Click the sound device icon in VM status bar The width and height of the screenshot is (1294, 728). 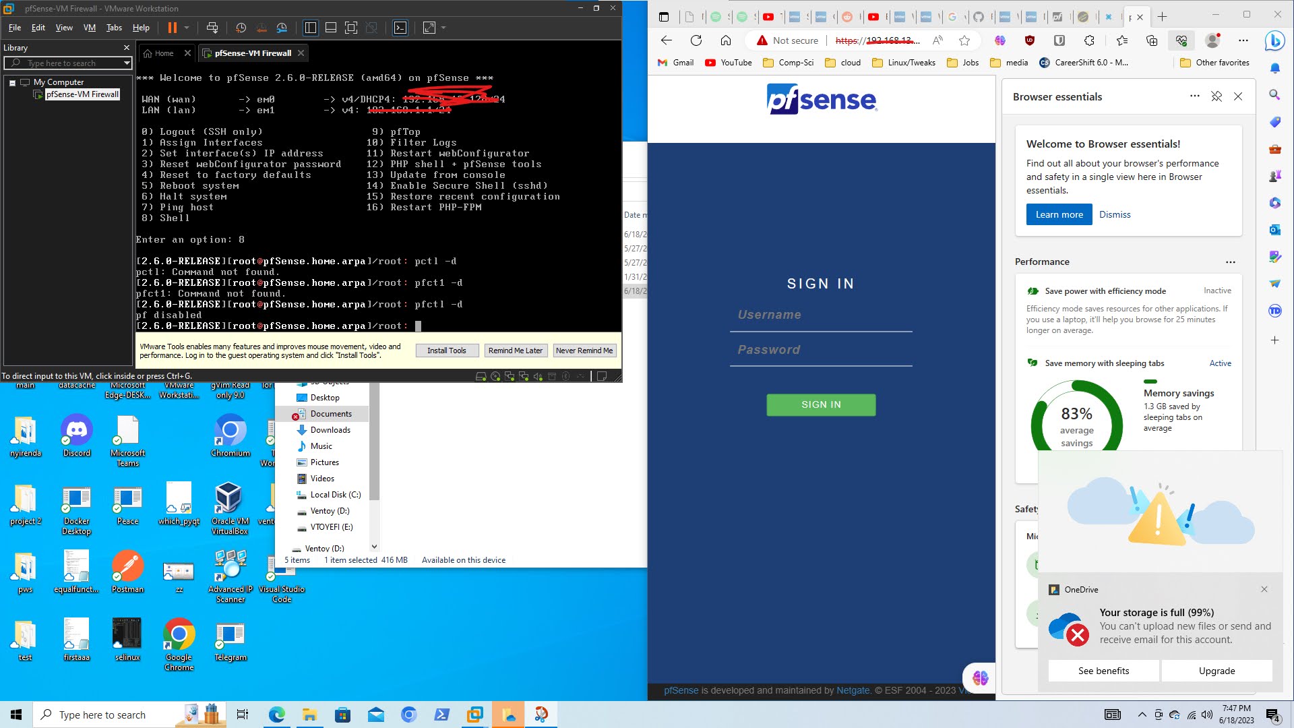point(537,376)
